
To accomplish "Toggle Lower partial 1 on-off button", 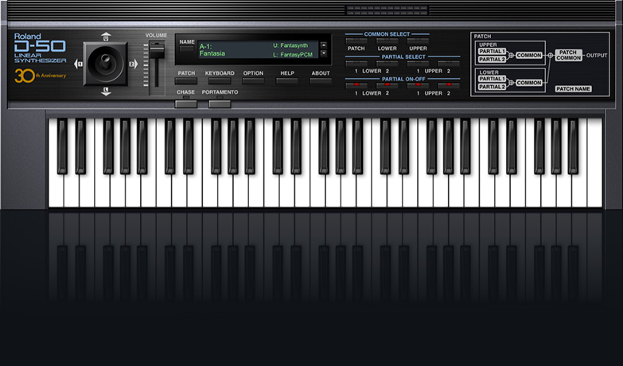I will (x=356, y=84).
